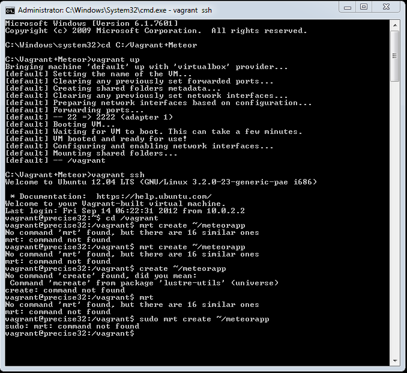This screenshot has width=407, height=373.
Task: Click 'No command 'create' found, did you mean:' line
Action: coord(101,276)
